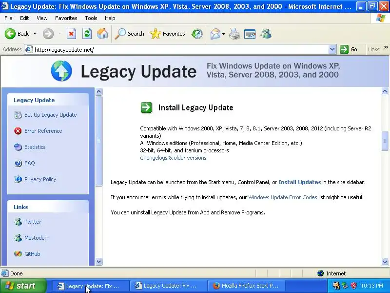Expand the Mail button dropdown arrow

[x=223, y=34]
